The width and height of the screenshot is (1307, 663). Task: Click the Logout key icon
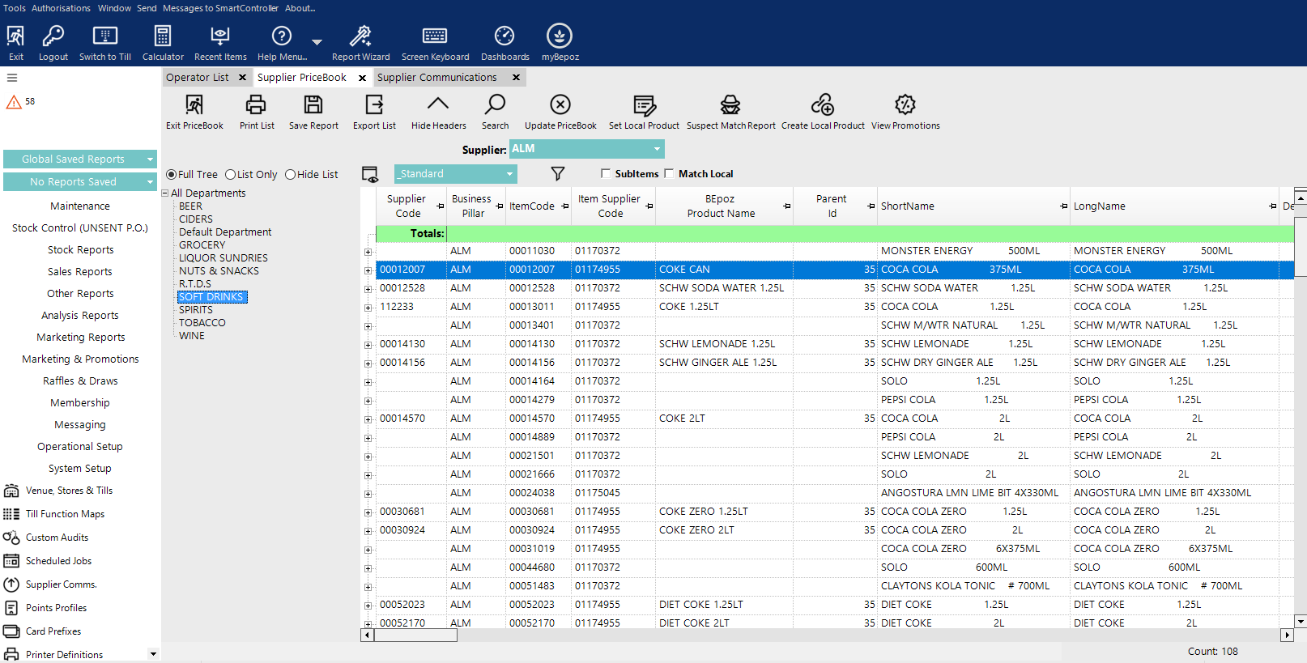(53, 36)
